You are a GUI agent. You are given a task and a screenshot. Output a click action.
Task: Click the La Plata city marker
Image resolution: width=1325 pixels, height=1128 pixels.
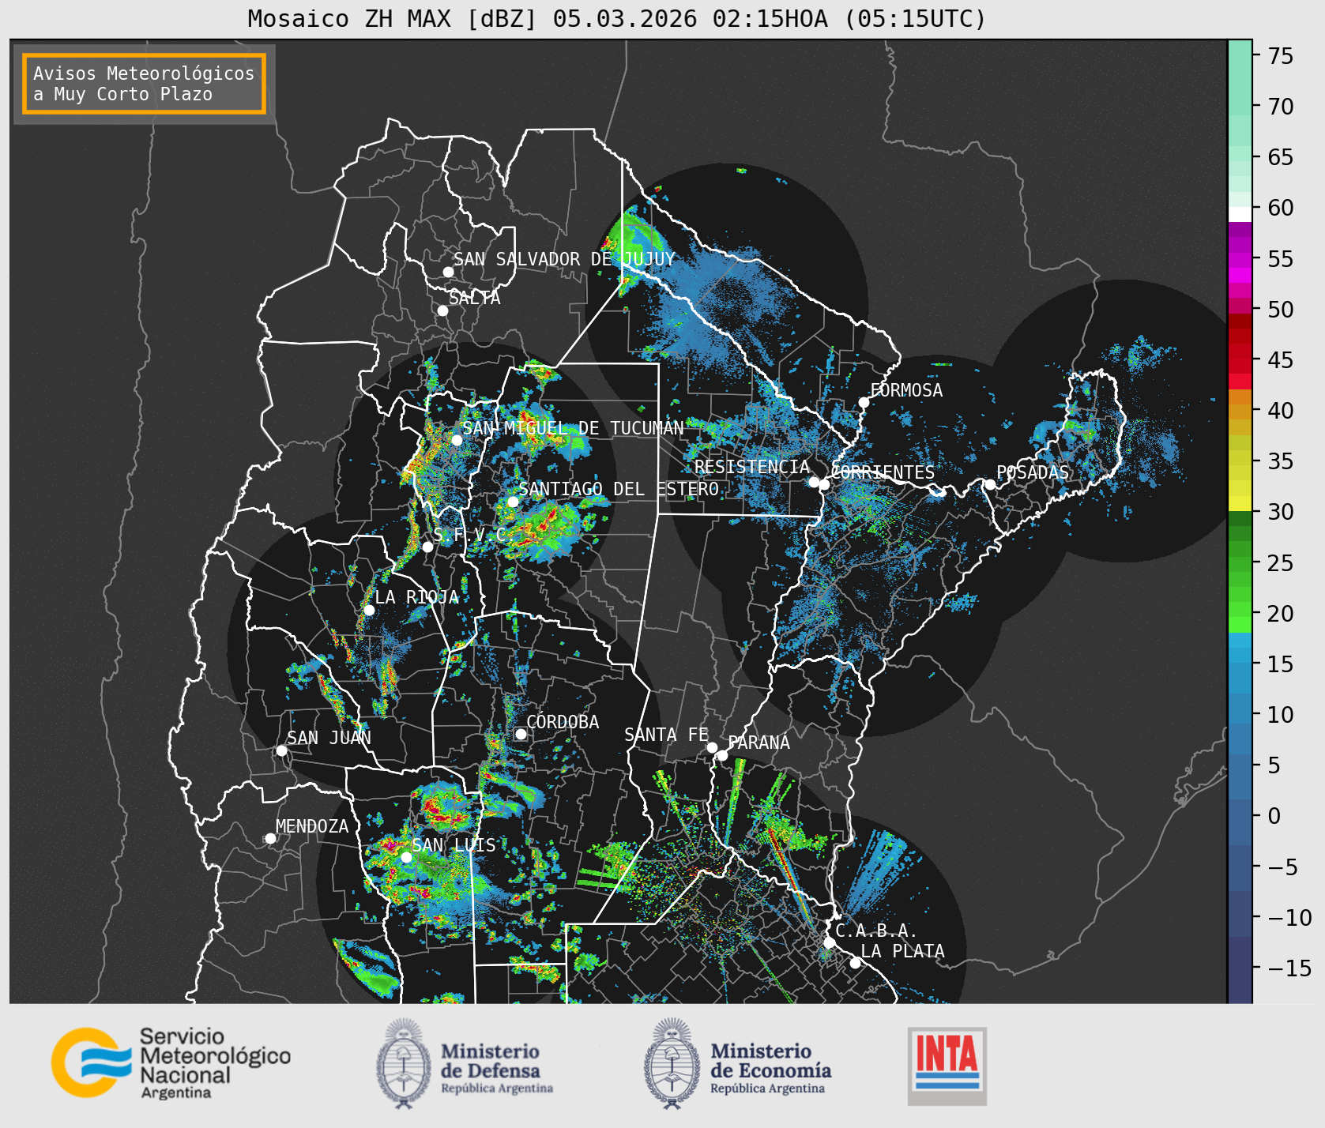coord(855,962)
